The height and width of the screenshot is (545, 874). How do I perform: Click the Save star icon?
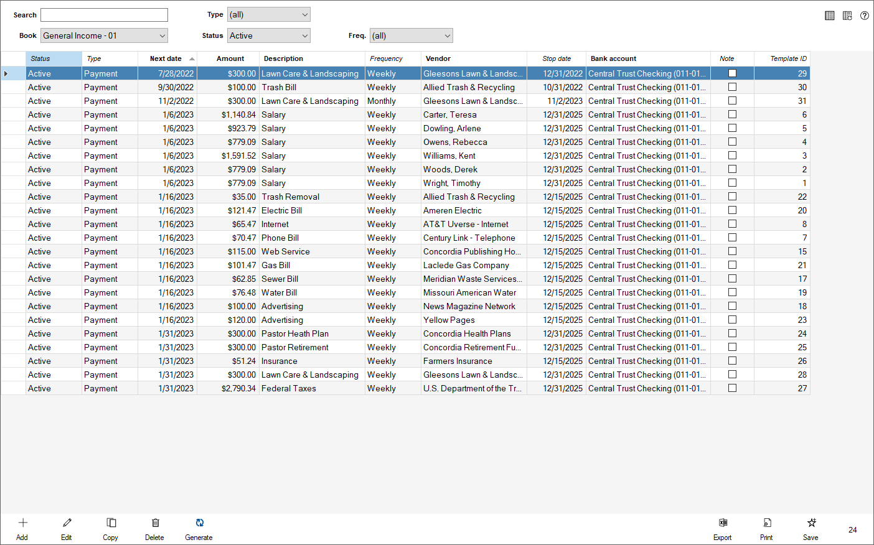811,523
